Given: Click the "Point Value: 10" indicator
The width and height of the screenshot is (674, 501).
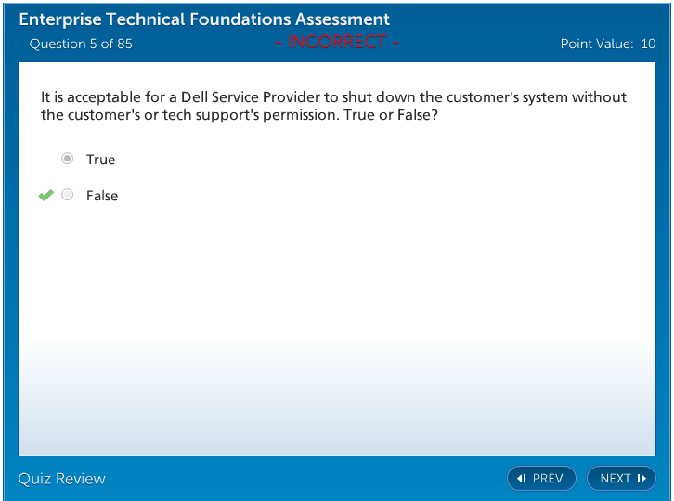Looking at the screenshot, I should (x=607, y=44).
